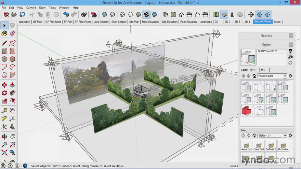Image resolution: width=301 pixels, height=169 pixels.
Task: Select the Circle tool
Action: (x=4, y=59)
